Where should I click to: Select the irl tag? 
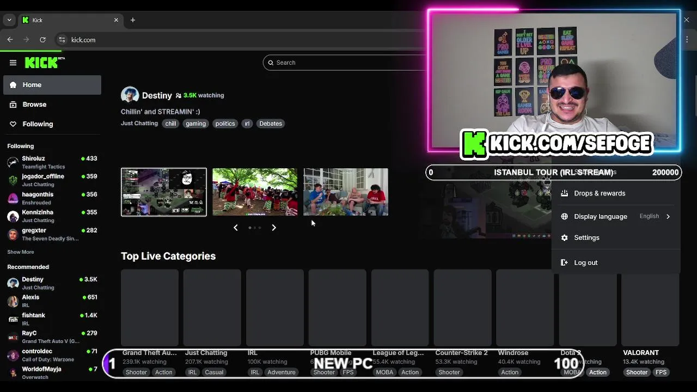[x=247, y=124]
